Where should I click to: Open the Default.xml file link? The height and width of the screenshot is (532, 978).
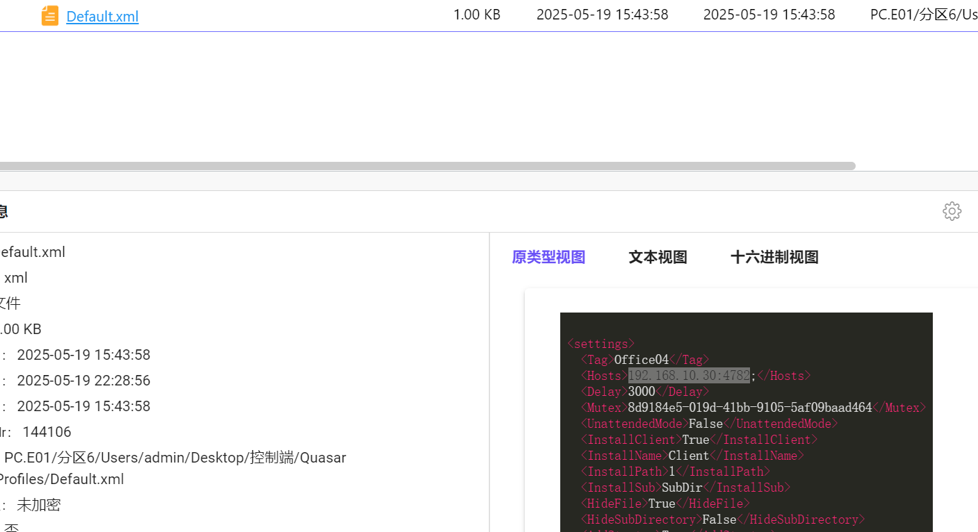(102, 17)
